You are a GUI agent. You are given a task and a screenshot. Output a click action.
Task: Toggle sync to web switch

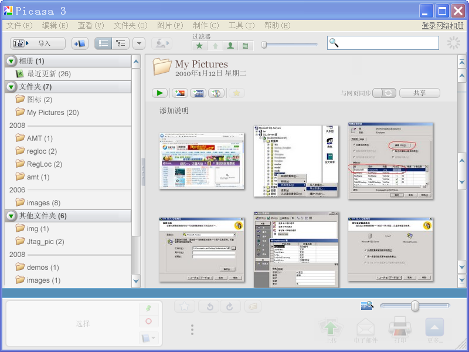coord(385,93)
